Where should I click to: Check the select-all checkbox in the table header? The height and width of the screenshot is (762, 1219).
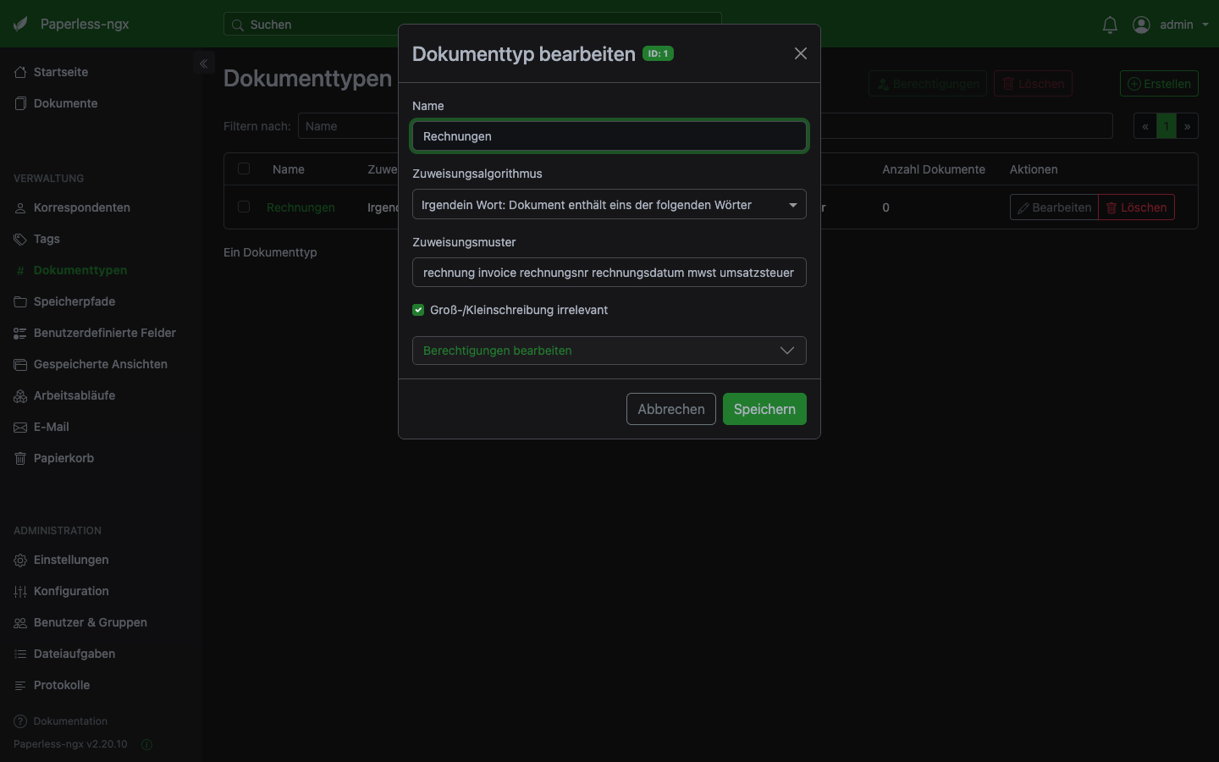244,169
